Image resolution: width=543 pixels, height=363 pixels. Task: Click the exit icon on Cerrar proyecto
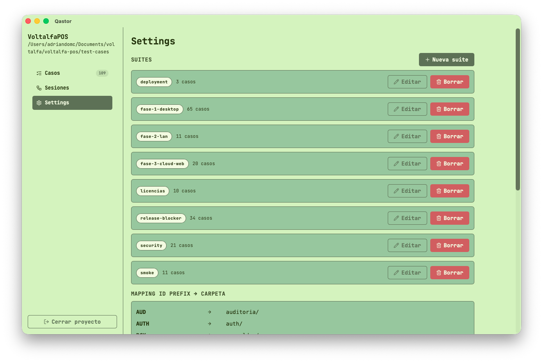tap(46, 322)
